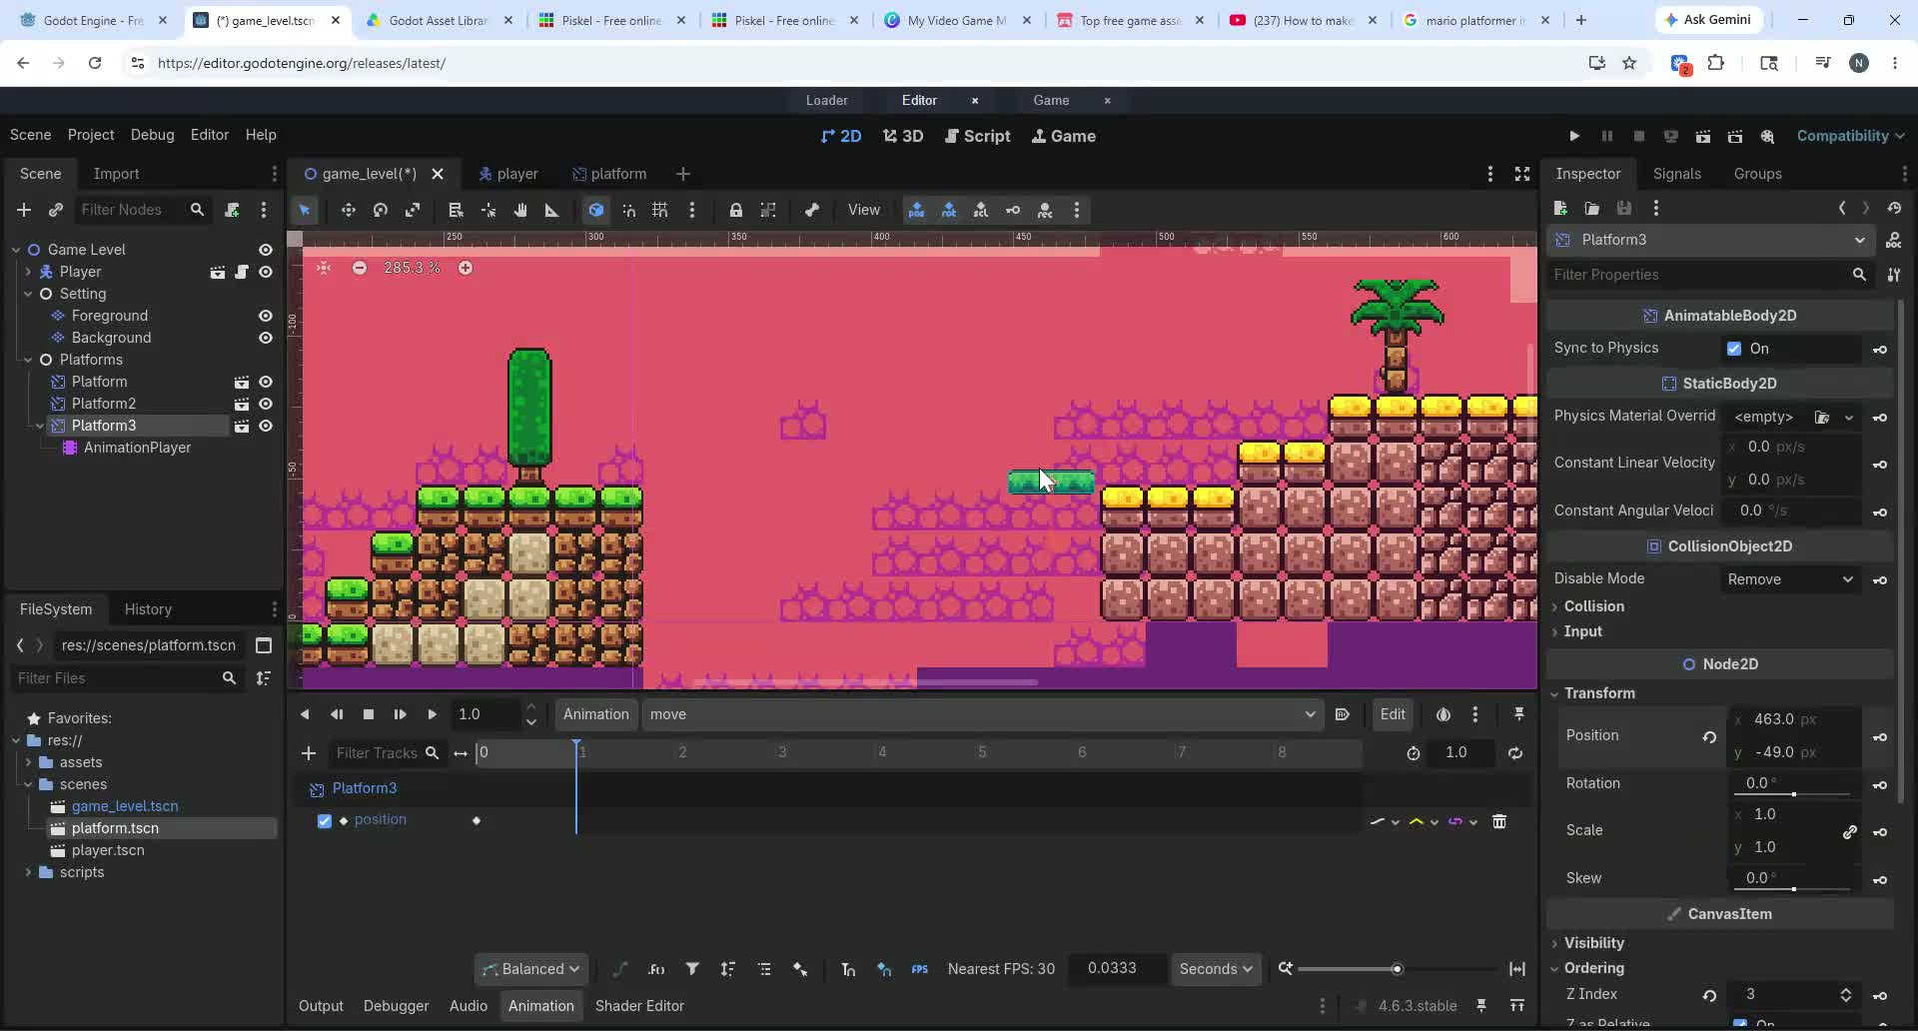Expand the Collision section in Inspector
The height and width of the screenshot is (1031, 1918).
coord(1593,606)
